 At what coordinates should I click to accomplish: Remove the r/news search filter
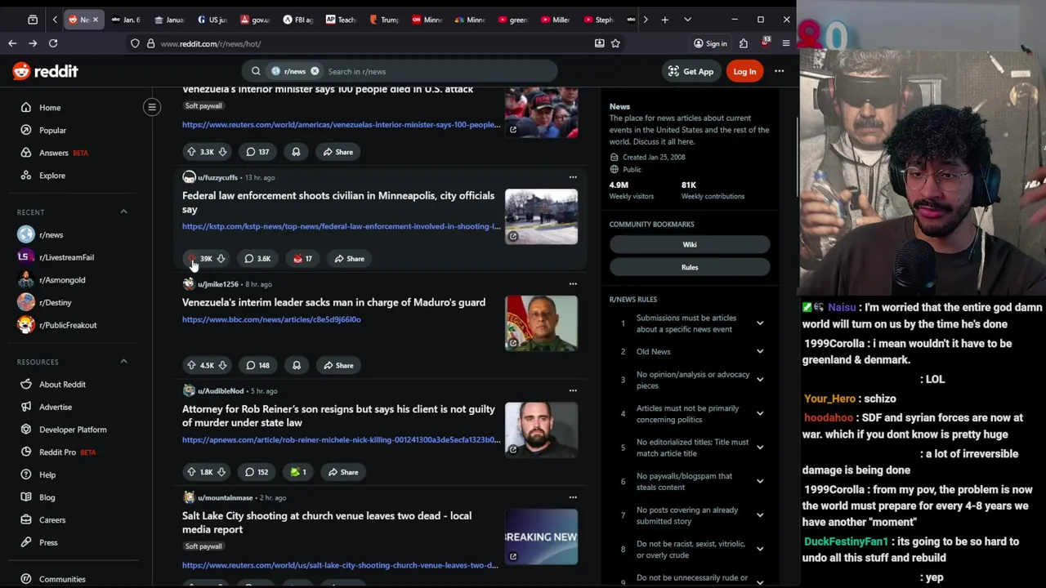tap(315, 71)
